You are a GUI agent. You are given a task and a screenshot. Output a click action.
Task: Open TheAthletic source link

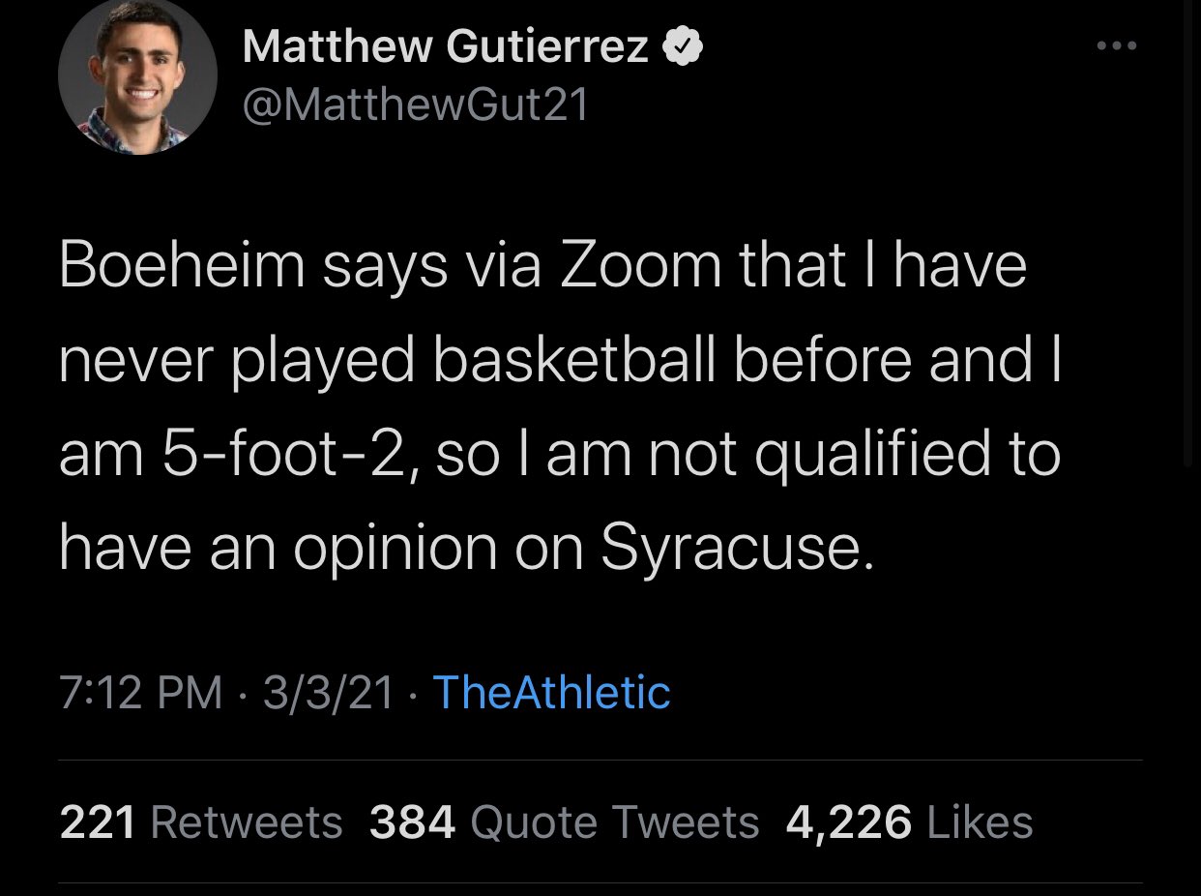coord(551,692)
